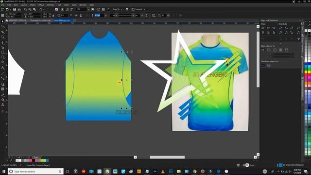311x175 pixels.
Task: Select the Rectangle tool
Action: (2, 52)
